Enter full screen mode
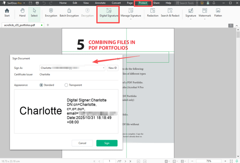The image size is (240, 163). point(231,161)
